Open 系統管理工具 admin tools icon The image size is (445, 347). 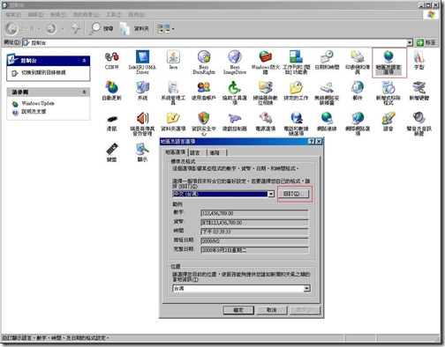point(173,92)
